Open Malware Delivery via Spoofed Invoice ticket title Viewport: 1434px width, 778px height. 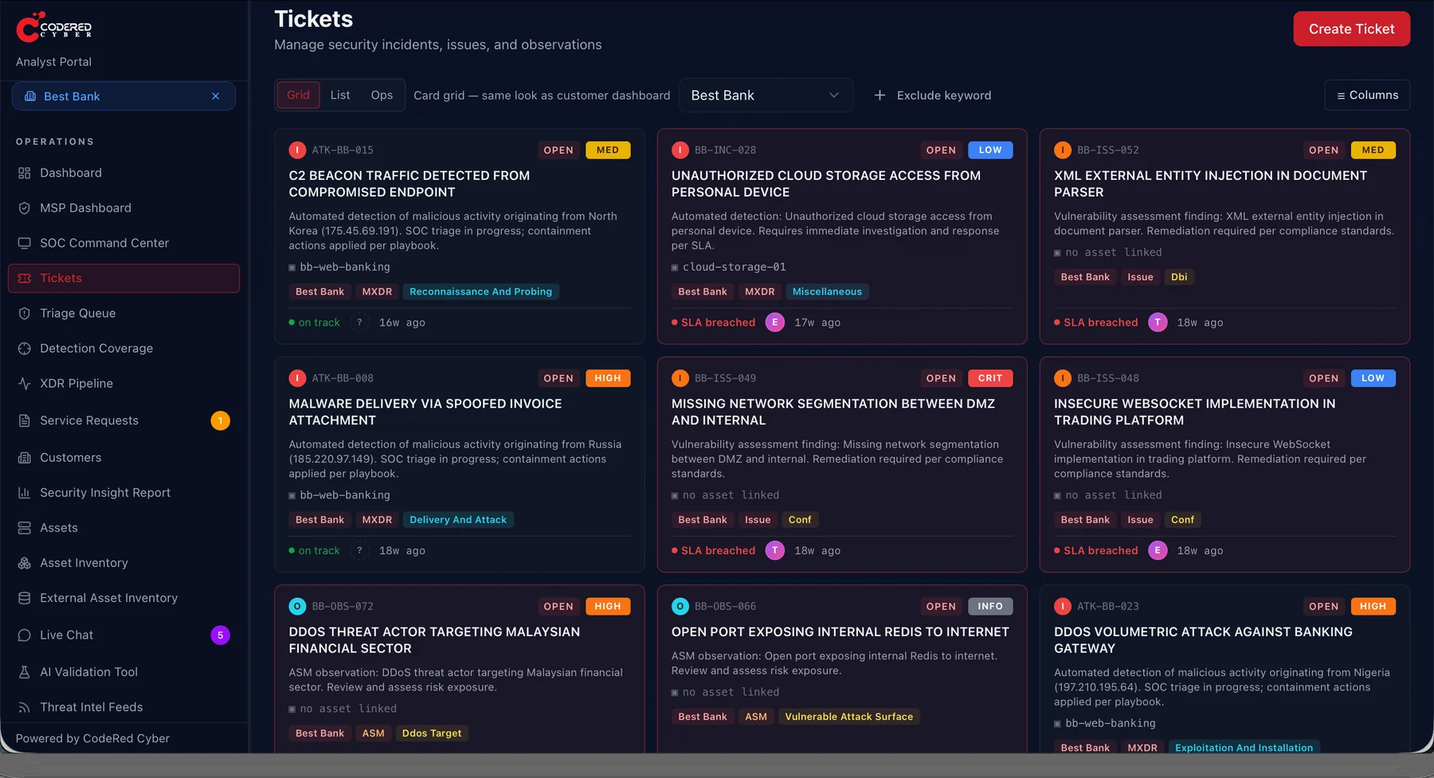click(x=425, y=412)
